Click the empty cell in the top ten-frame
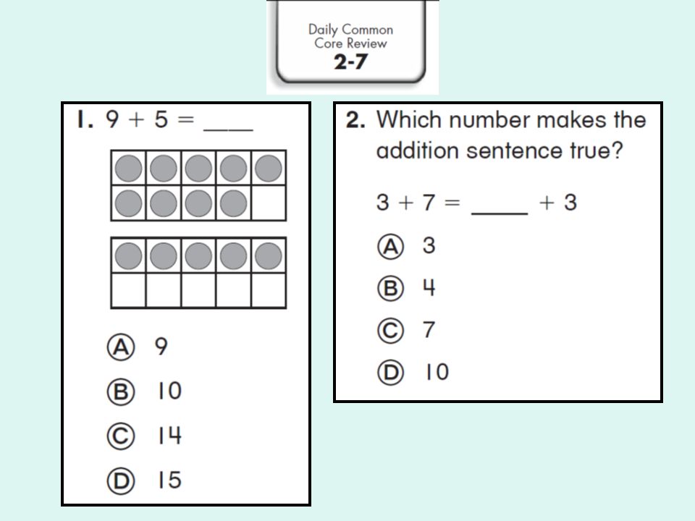Viewport: 695px width, 521px height. (269, 203)
